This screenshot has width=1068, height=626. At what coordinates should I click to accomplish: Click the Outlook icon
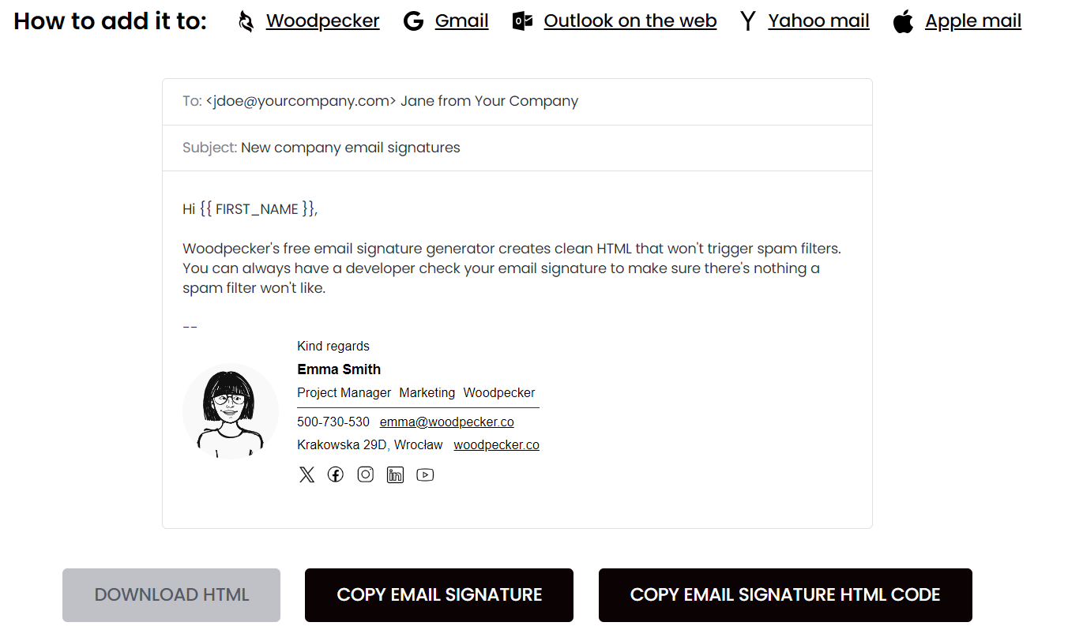(x=522, y=21)
